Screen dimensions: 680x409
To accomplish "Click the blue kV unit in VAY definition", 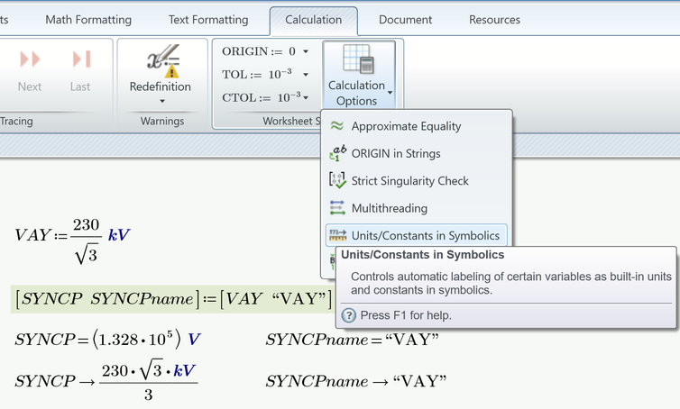I will point(119,235).
